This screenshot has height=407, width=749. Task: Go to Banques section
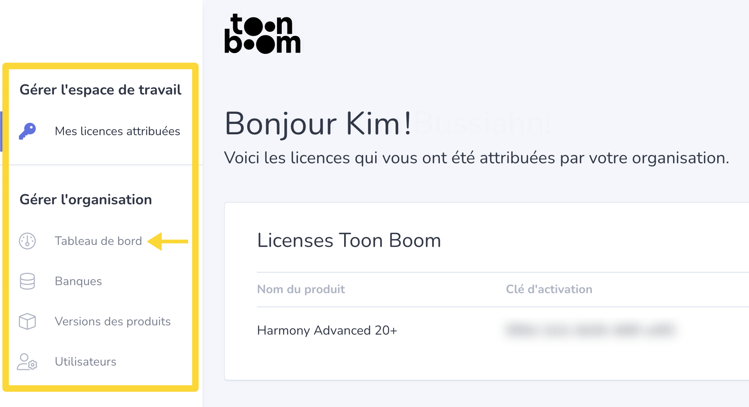click(78, 281)
